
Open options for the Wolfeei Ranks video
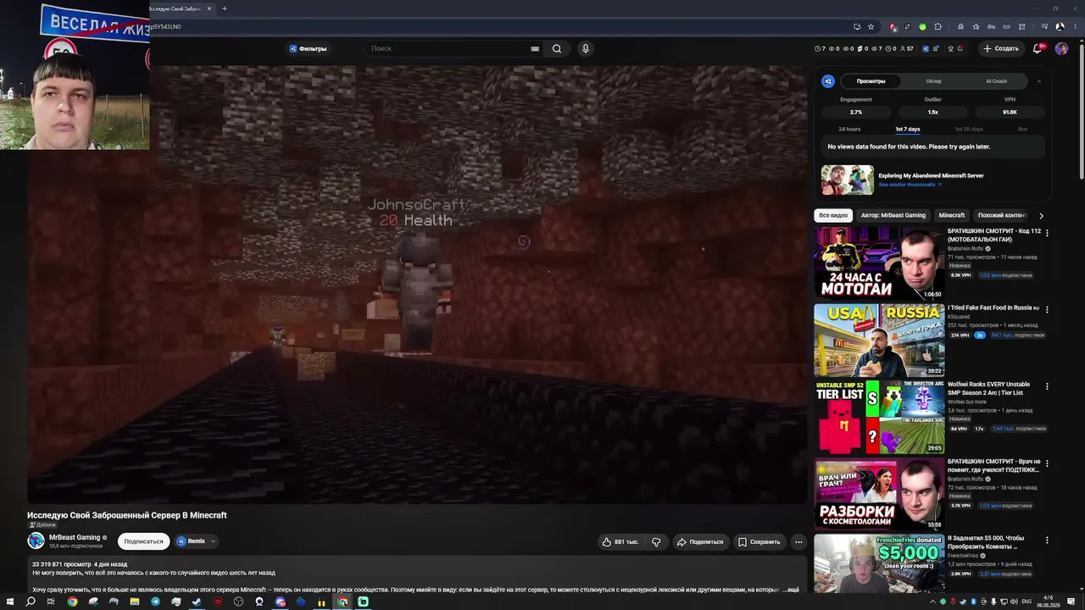click(1047, 386)
